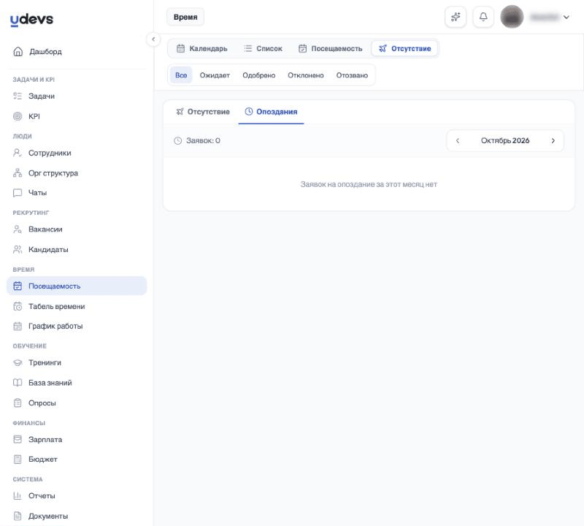Screen dimensions: 584x526
Task: Select the Все status filter
Action: [x=181, y=75]
